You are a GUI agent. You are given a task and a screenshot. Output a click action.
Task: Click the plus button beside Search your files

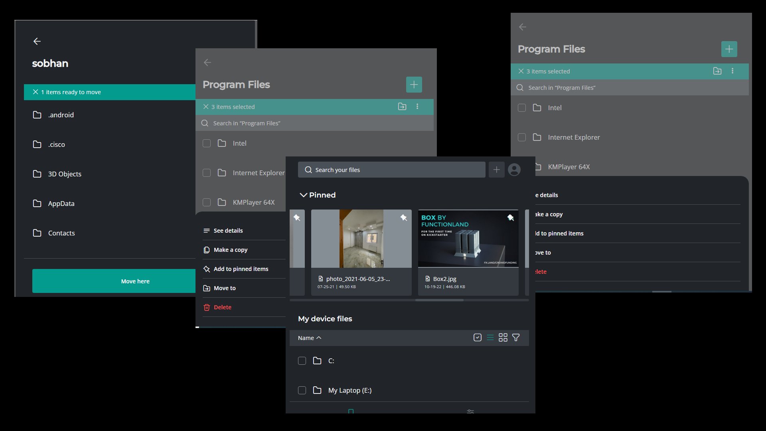[x=496, y=170]
